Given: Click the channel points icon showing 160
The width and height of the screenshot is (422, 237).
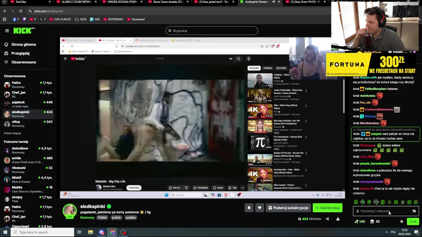Looking at the screenshot, I should (x=360, y=222).
